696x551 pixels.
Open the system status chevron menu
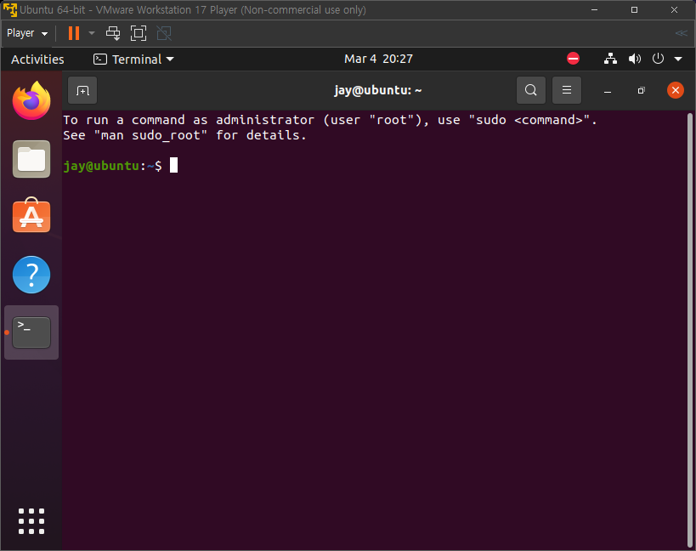pyautogui.click(x=676, y=59)
